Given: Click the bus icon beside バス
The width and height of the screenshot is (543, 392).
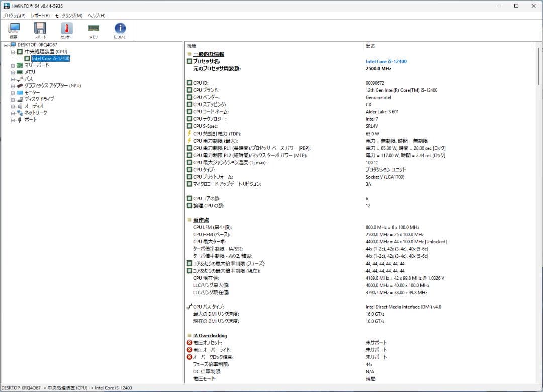Looking at the screenshot, I should click(20, 79).
